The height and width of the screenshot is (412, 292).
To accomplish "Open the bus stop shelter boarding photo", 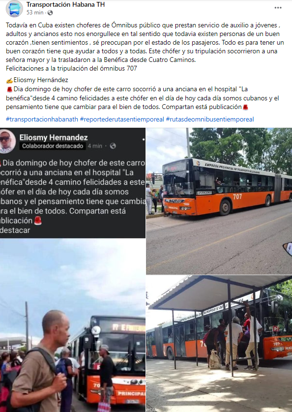I will [x=219, y=344].
